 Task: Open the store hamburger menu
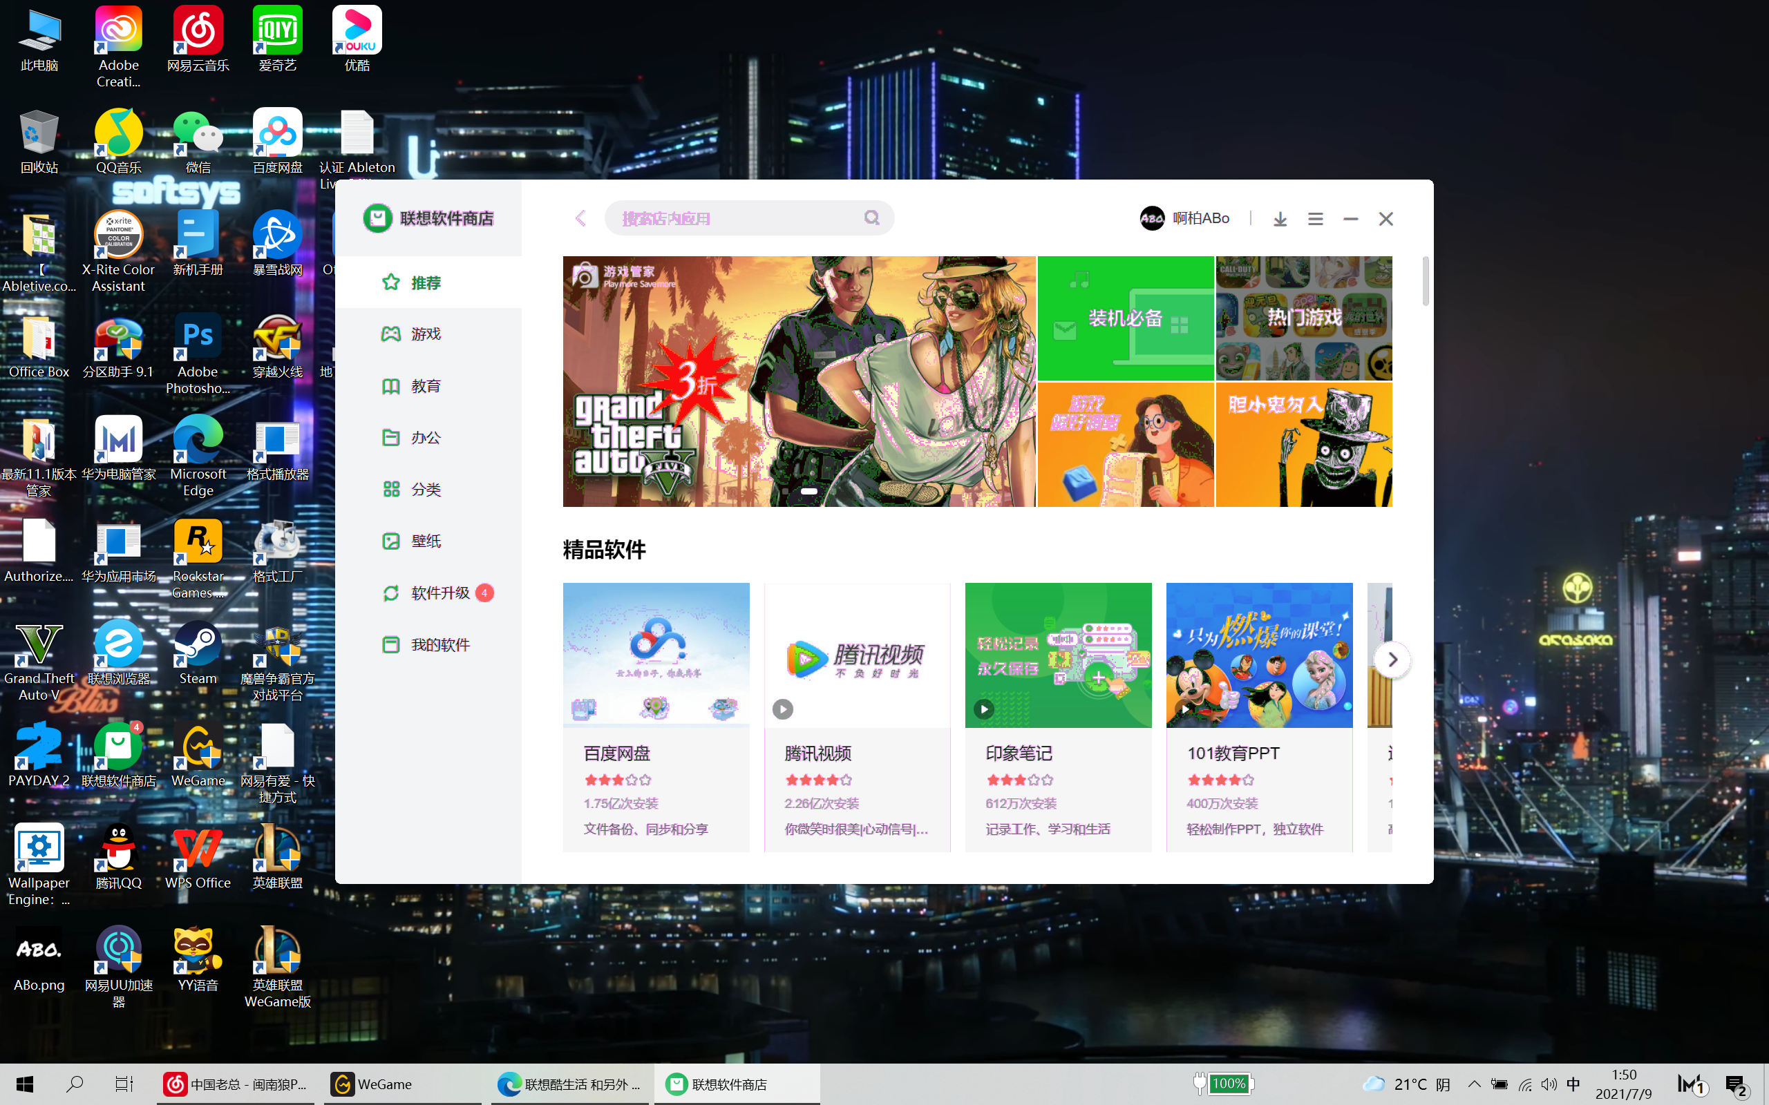coord(1315,218)
